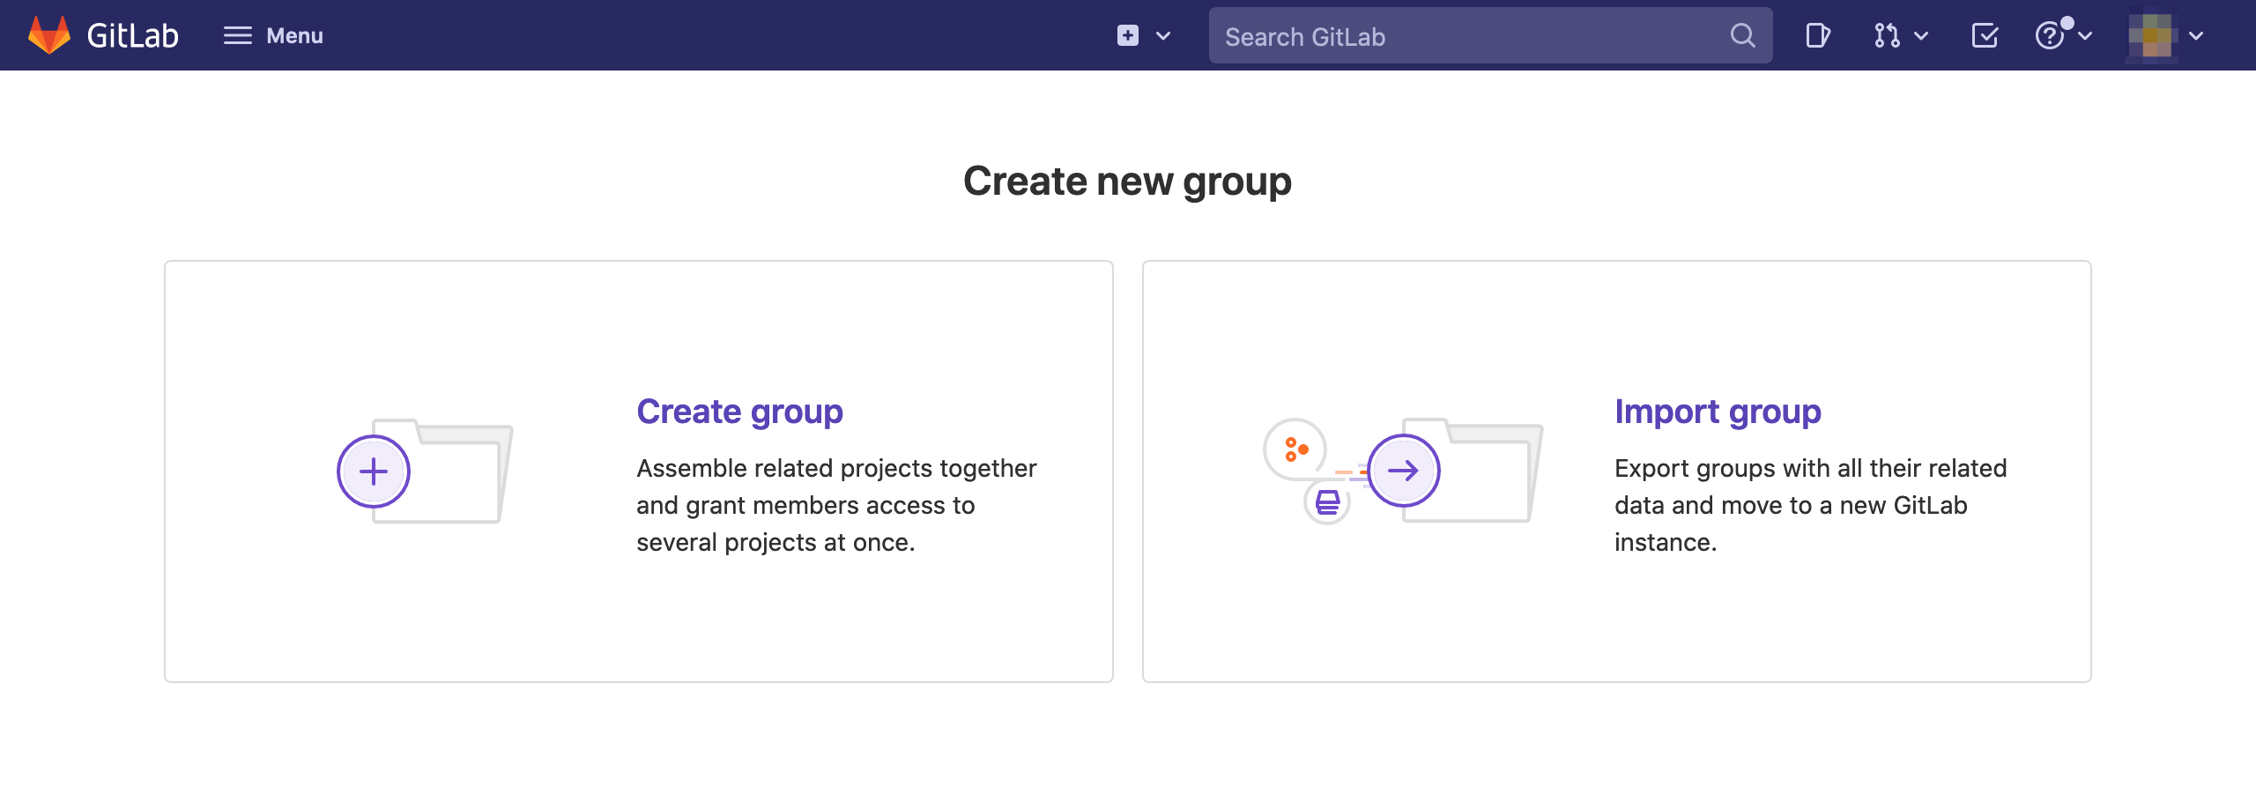
Task: Open the Merge requests icon
Action: coord(1887,35)
